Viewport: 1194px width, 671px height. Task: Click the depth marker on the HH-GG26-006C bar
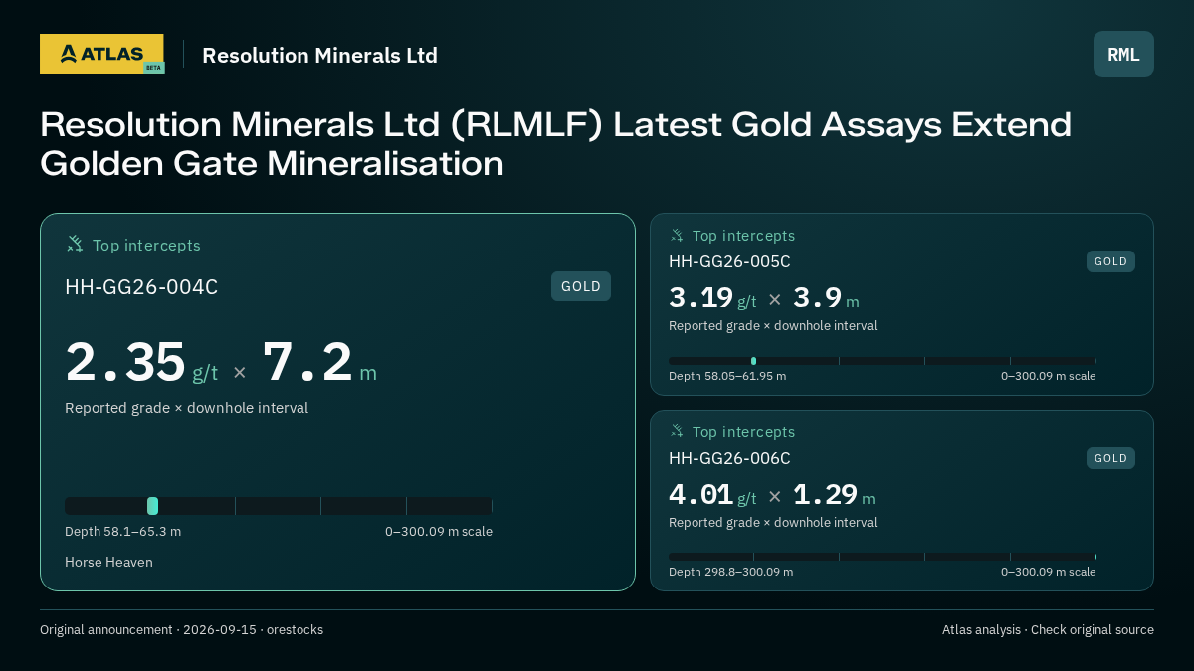point(1094,557)
